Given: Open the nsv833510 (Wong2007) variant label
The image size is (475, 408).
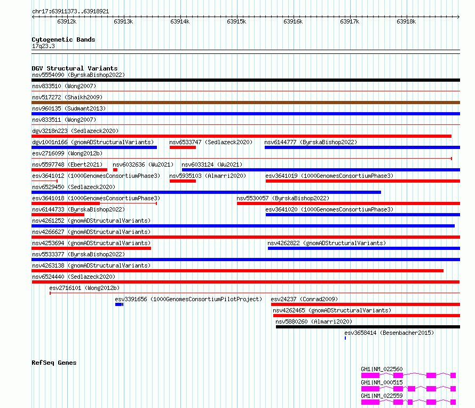Looking at the screenshot, I should coord(64,86).
